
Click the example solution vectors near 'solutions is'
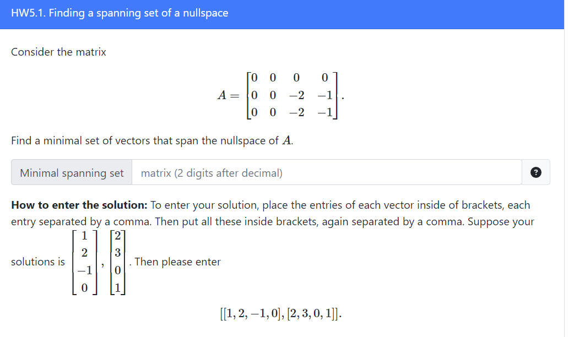point(99,262)
